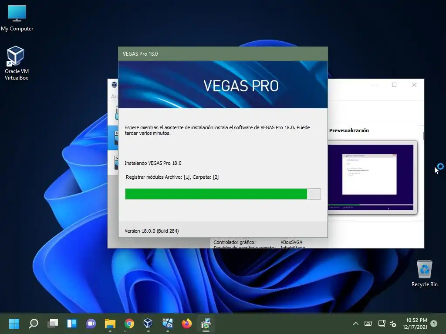Click the Registrar módulos Archivo status text
446x334 pixels.
pos(172,177)
